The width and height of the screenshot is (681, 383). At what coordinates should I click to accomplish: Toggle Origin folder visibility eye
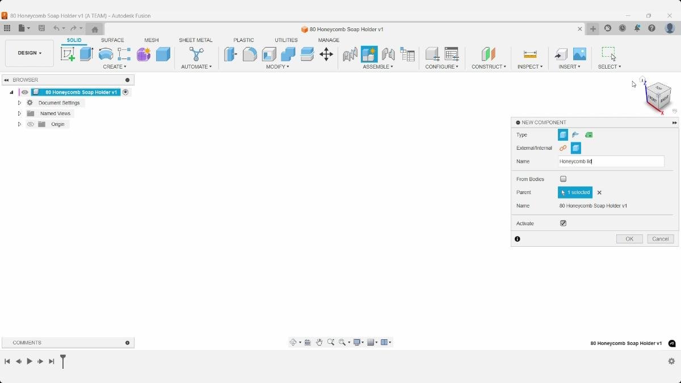coord(31,124)
